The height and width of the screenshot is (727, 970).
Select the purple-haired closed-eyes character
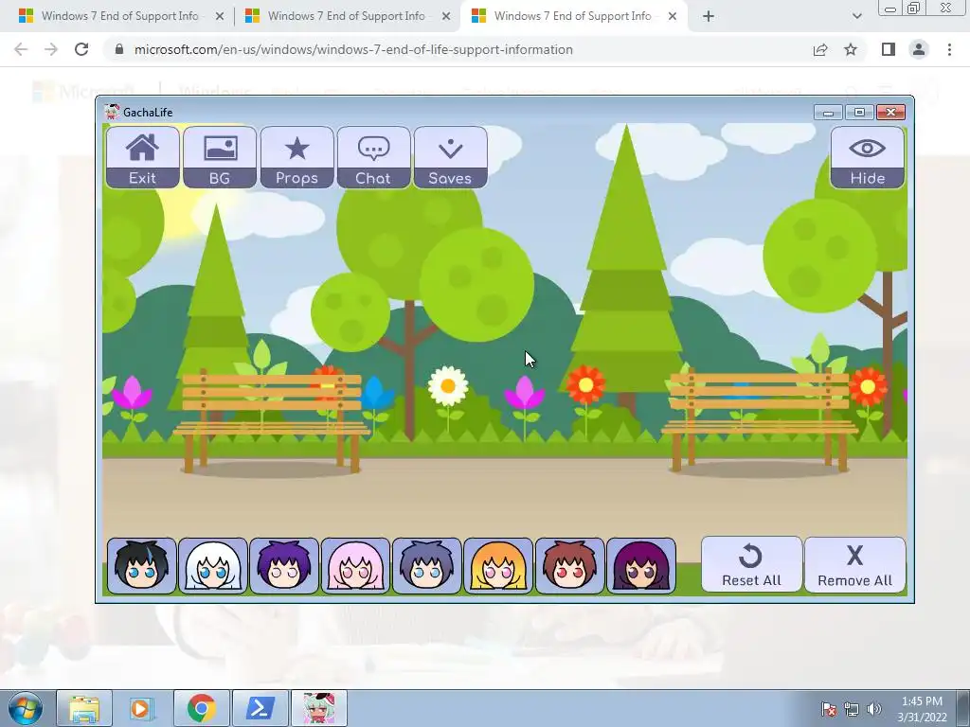point(284,566)
